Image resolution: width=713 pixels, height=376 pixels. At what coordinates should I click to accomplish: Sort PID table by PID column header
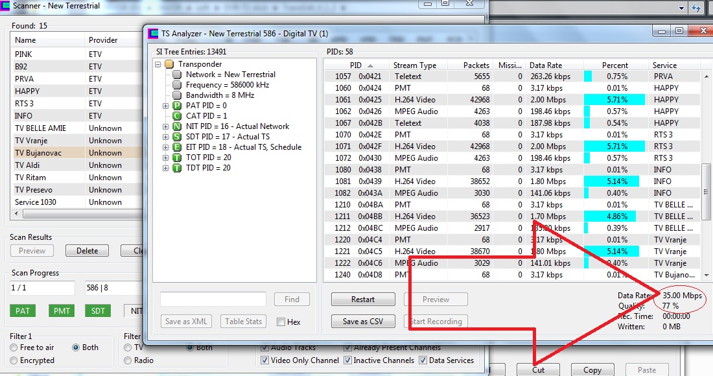tap(356, 65)
